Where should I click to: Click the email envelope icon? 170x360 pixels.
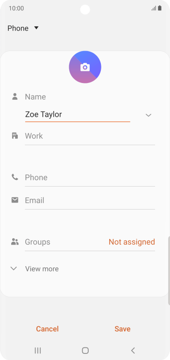pyautogui.click(x=15, y=200)
